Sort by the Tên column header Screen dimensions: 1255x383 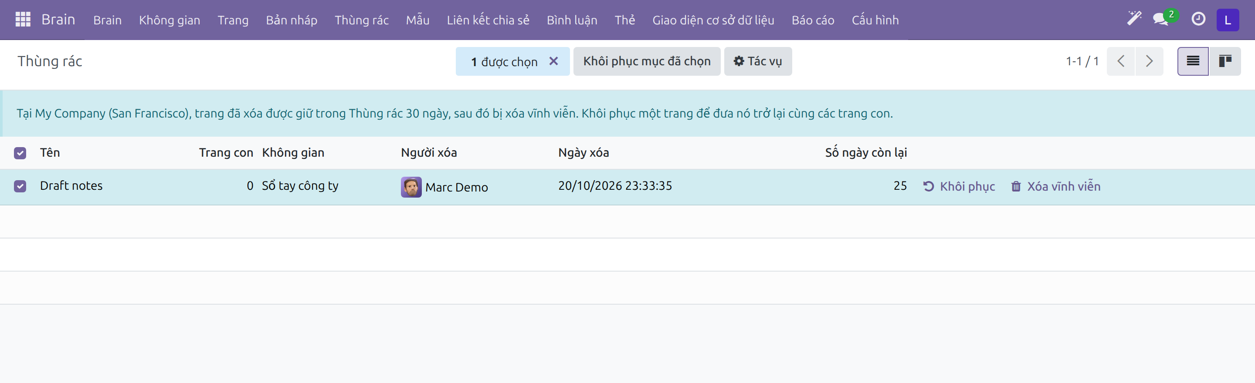[x=50, y=153]
